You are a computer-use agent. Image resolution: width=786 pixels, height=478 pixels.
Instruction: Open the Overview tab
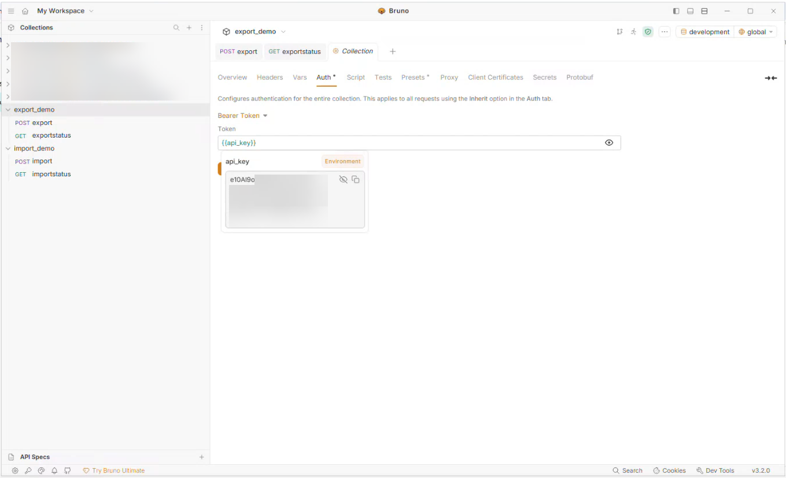pyautogui.click(x=233, y=77)
